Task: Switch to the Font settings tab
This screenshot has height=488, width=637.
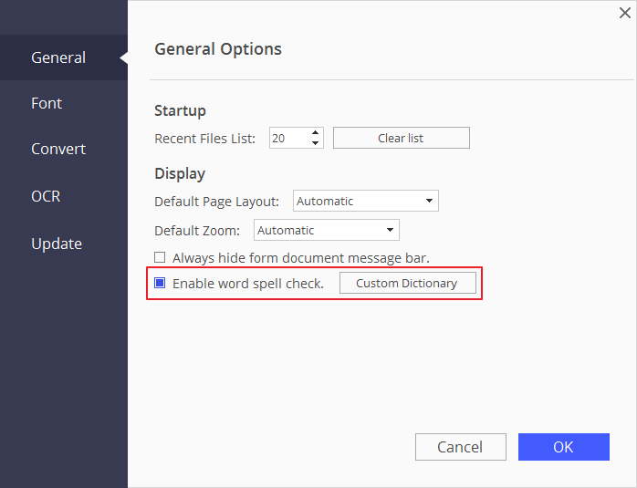Action: 47,103
